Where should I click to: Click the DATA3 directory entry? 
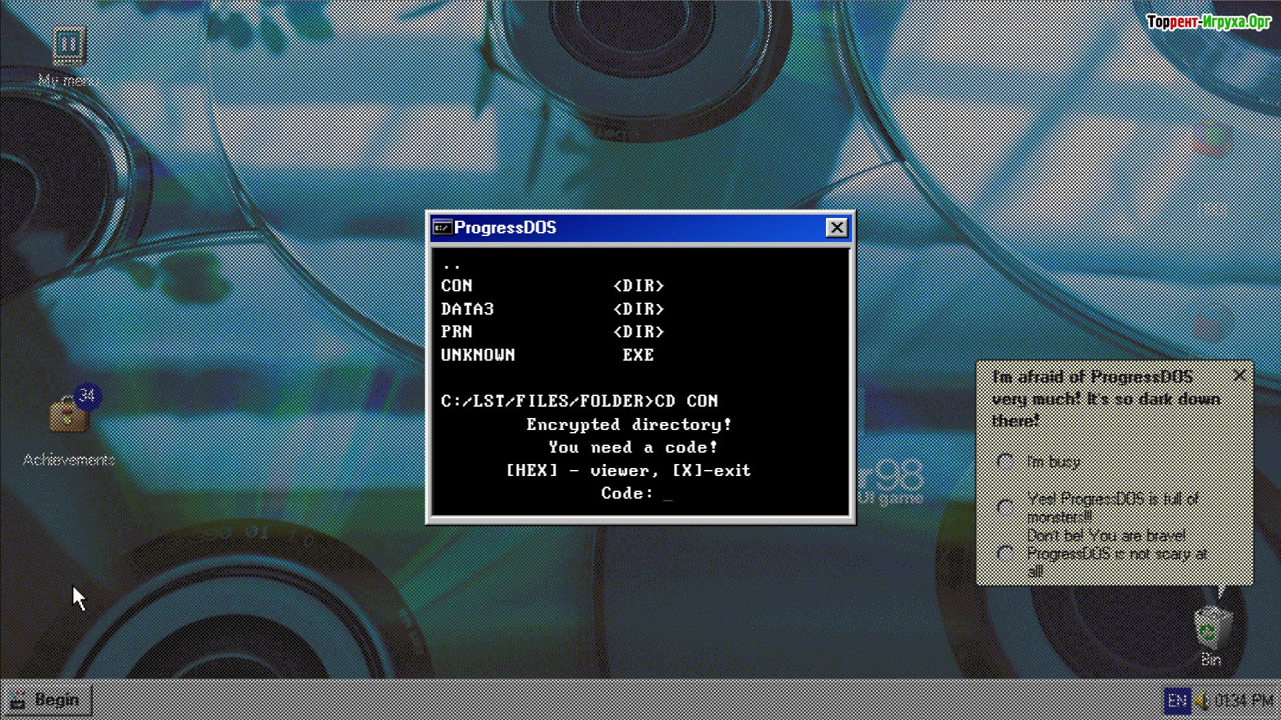point(467,309)
